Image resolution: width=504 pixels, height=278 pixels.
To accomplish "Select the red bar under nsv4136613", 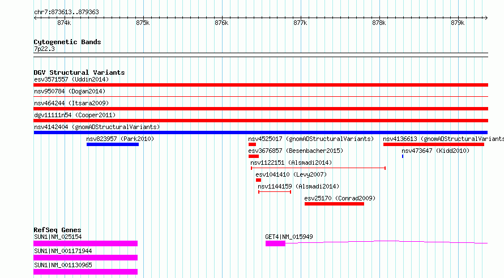I will point(434,144).
